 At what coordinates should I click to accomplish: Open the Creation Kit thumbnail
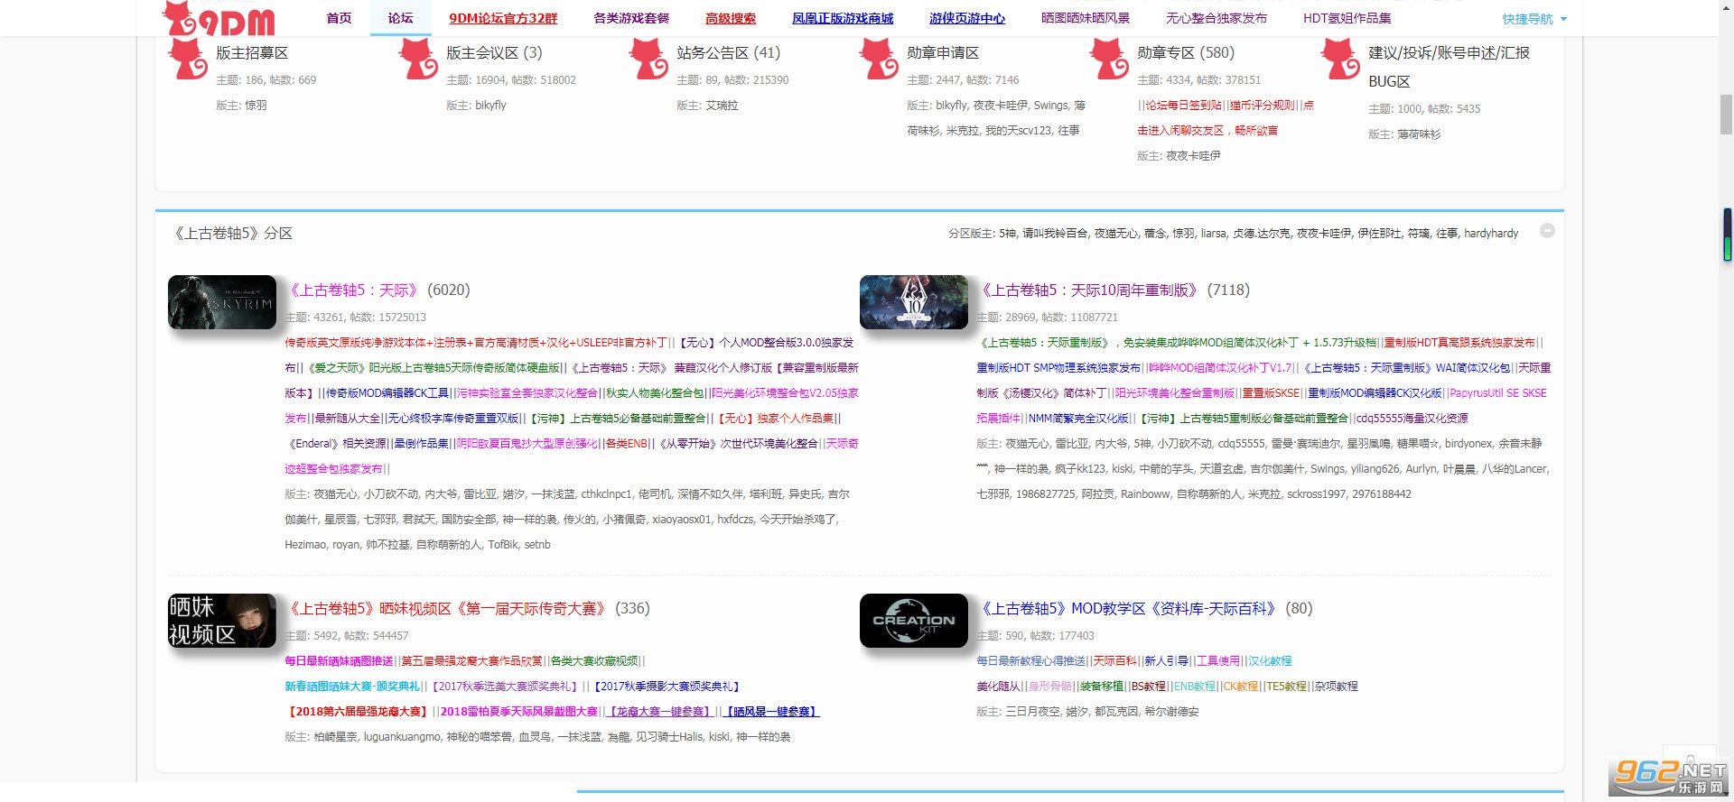[x=914, y=621]
